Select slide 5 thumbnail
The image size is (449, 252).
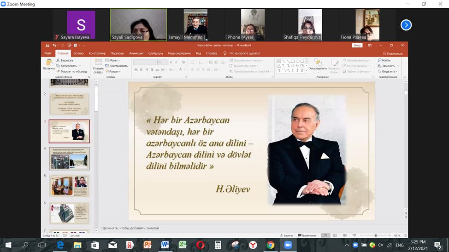tap(69, 186)
